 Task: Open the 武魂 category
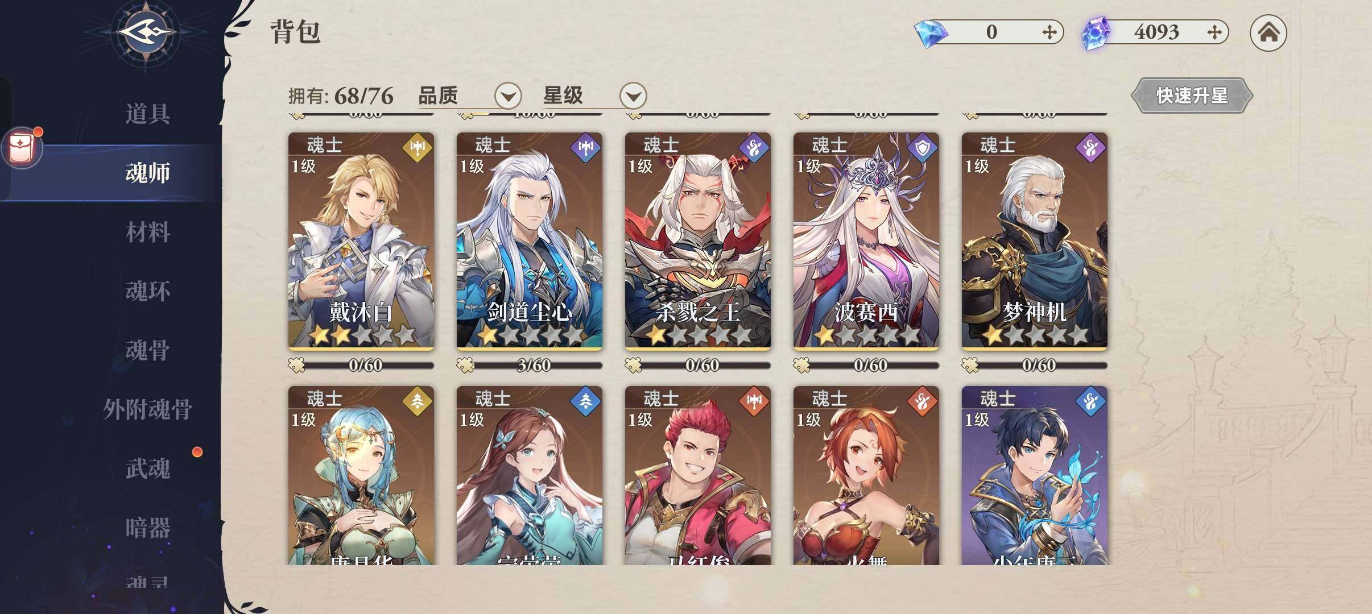[147, 468]
